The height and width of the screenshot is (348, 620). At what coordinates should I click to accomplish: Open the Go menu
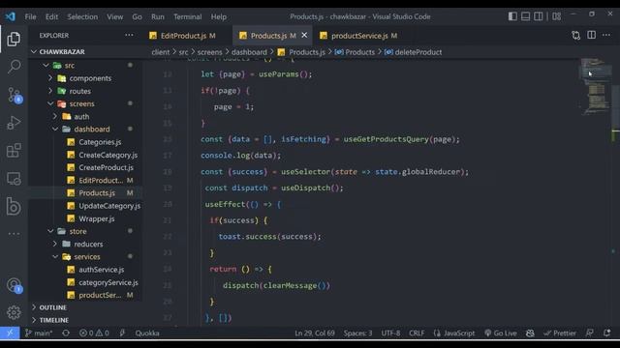pos(138,16)
